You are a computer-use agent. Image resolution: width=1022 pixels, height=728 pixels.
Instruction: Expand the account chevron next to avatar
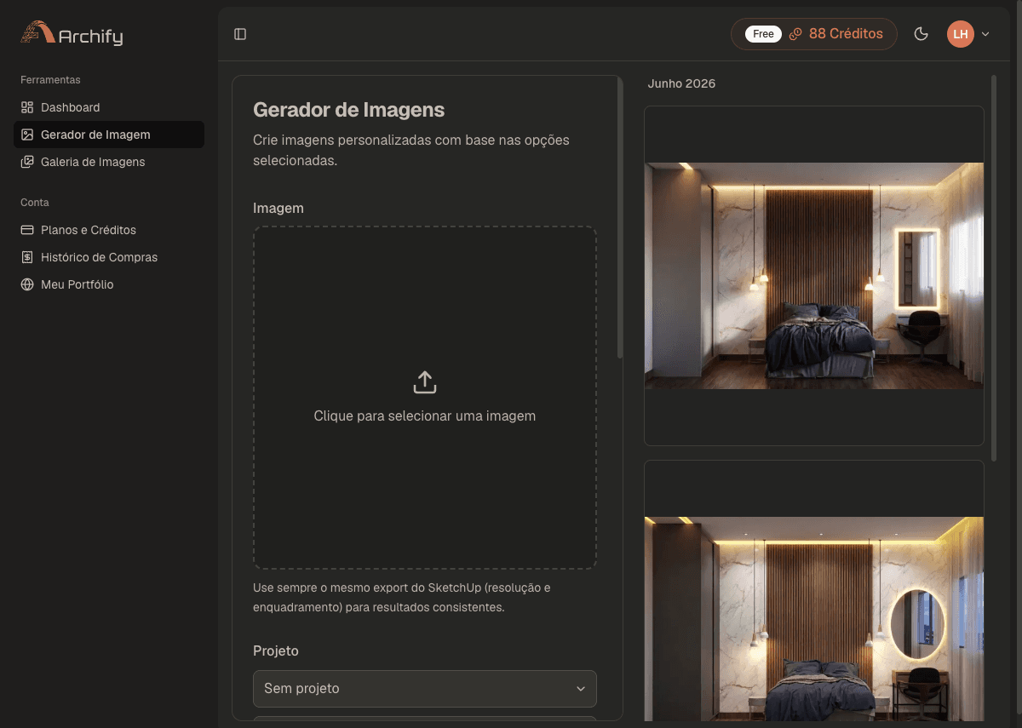coord(985,34)
